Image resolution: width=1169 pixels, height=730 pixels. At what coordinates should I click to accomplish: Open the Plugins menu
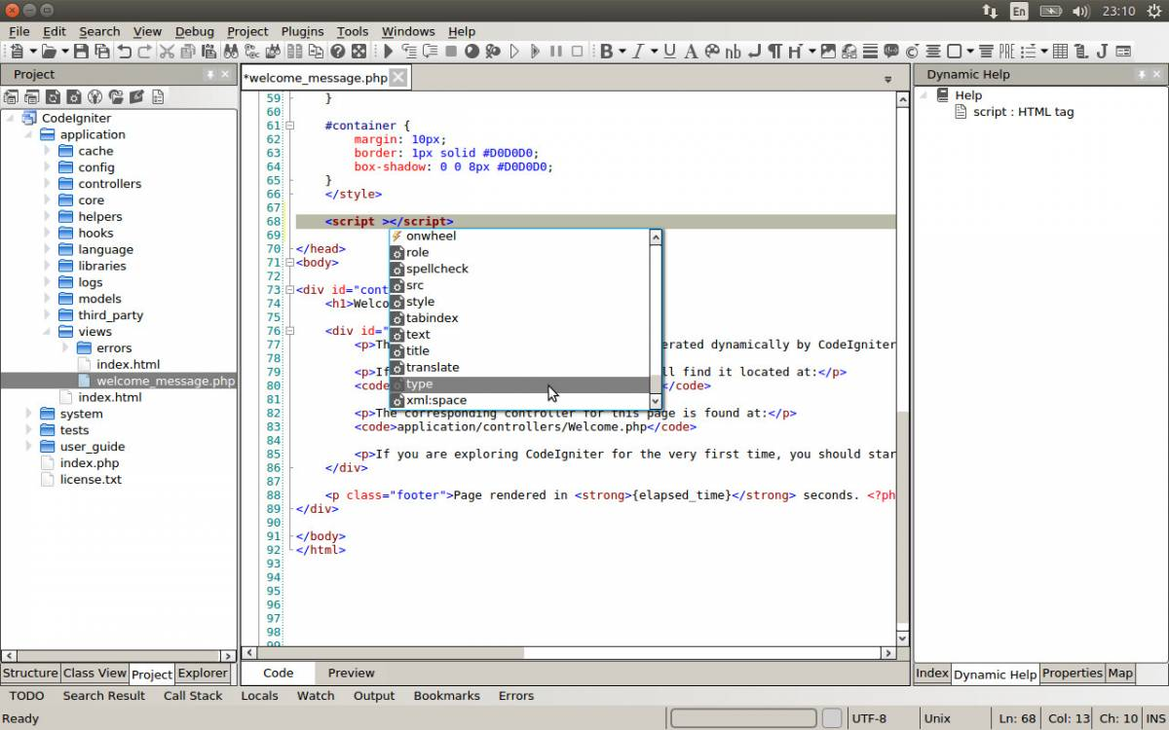coord(302,31)
